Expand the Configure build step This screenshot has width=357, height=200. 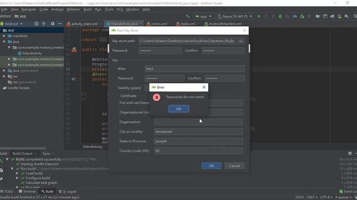(17, 178)
